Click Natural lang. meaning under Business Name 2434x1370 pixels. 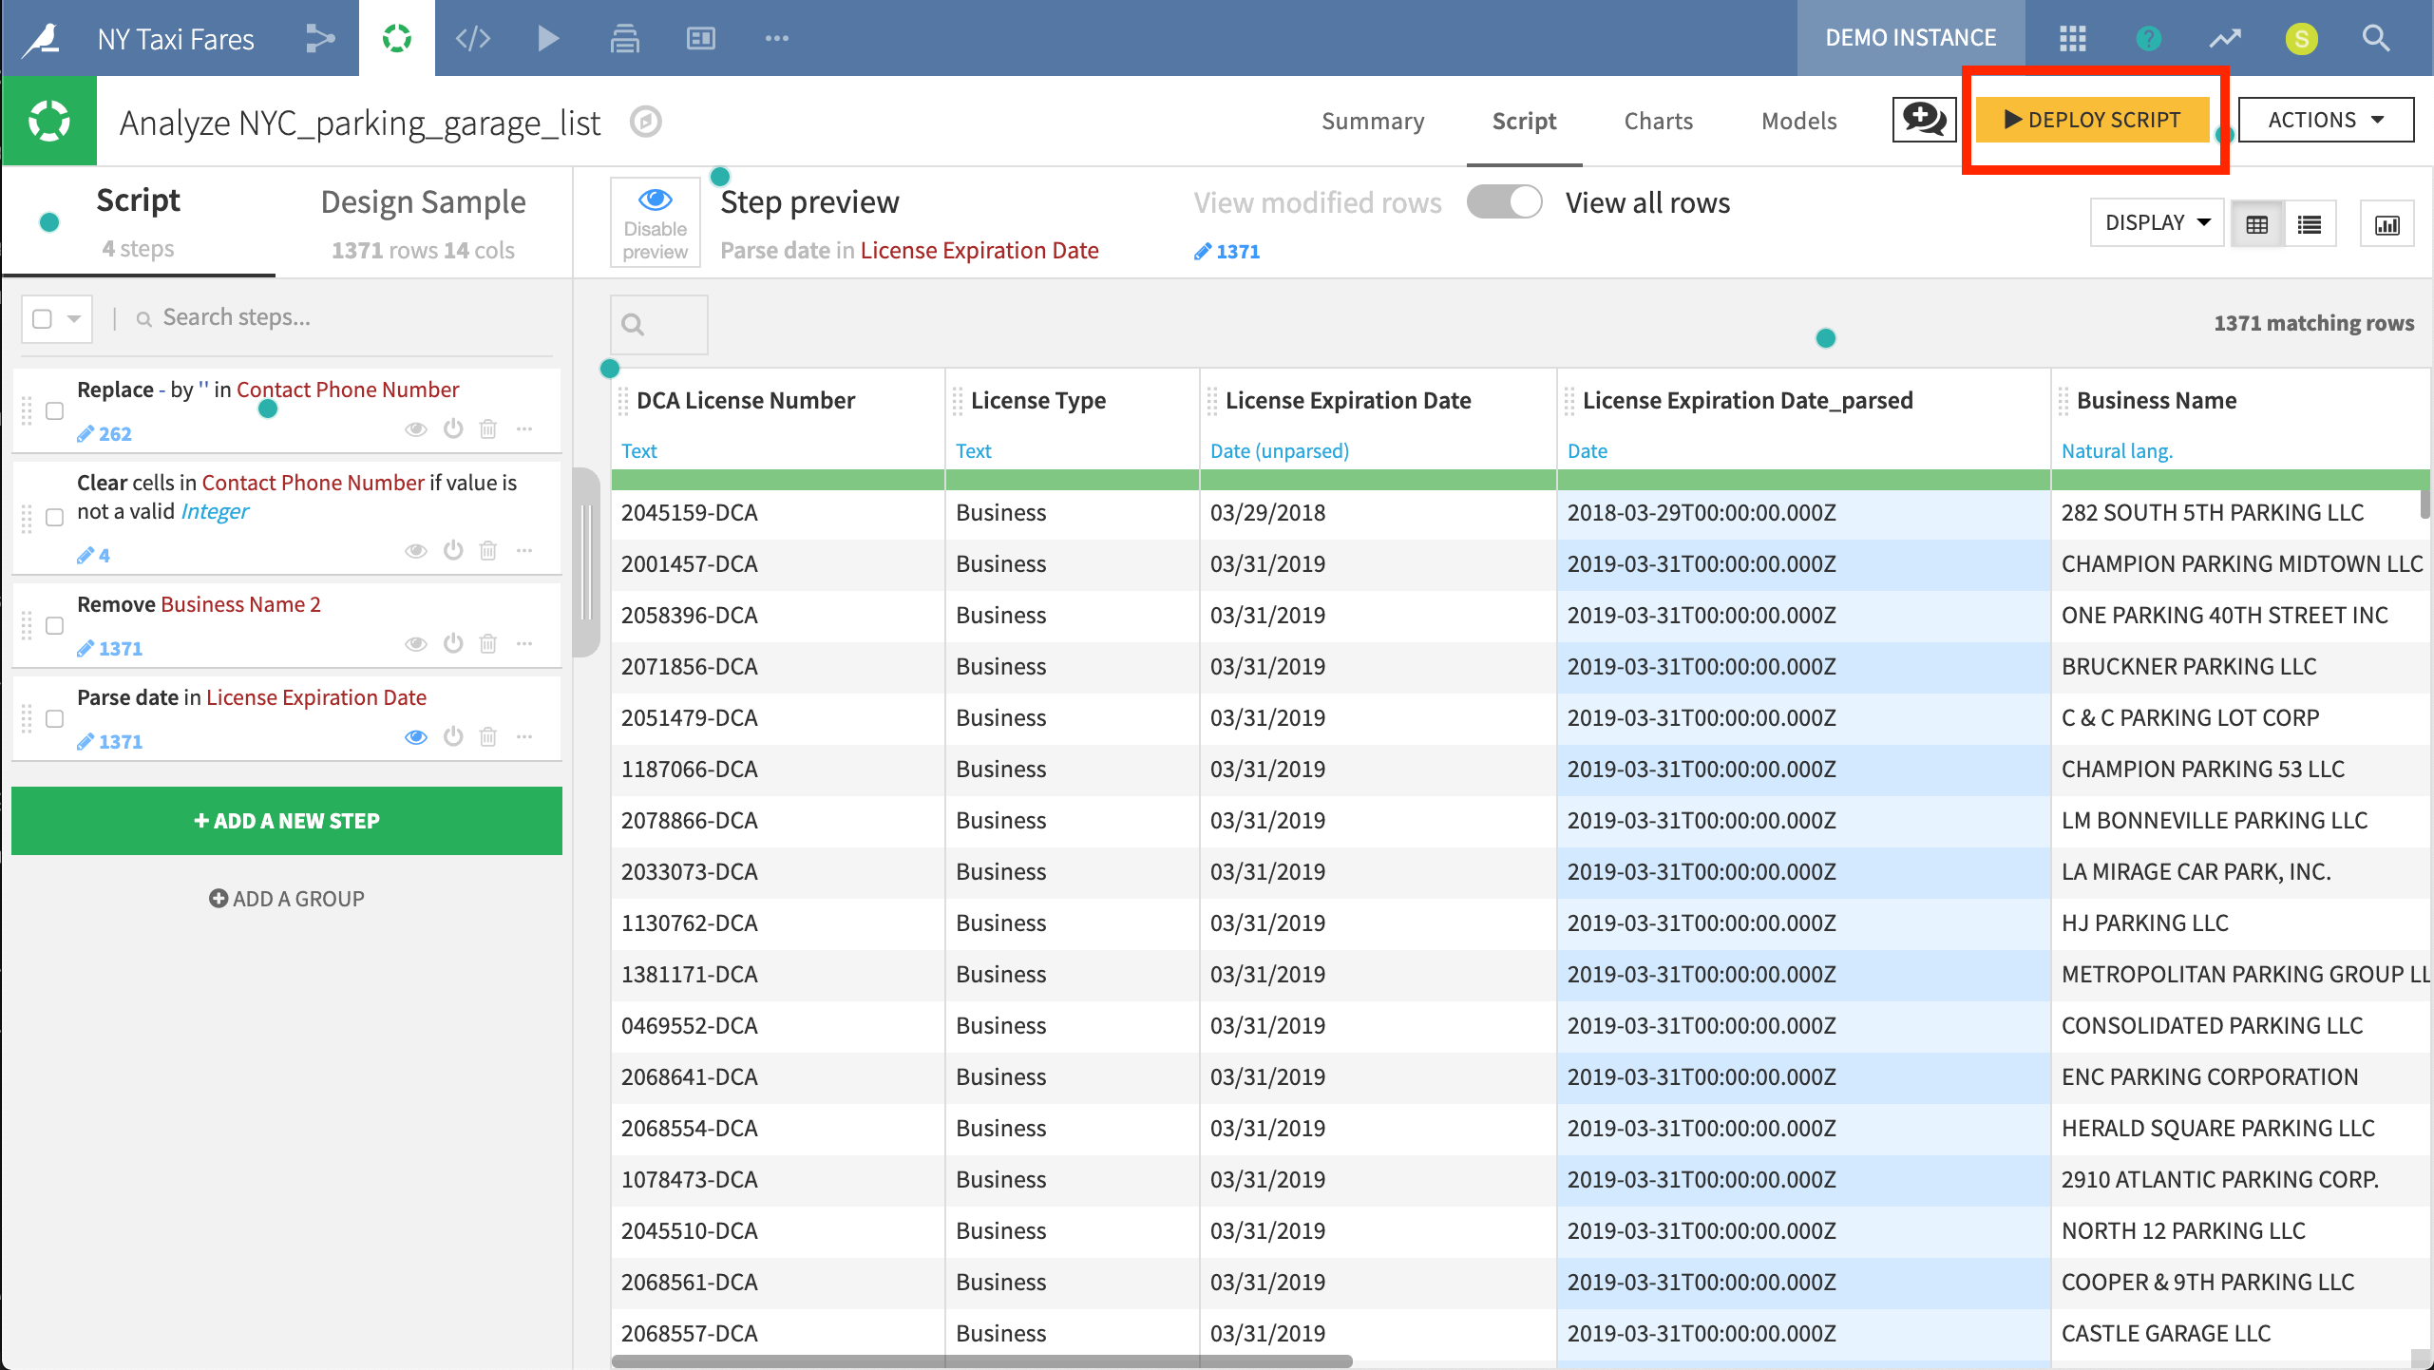2117,451
